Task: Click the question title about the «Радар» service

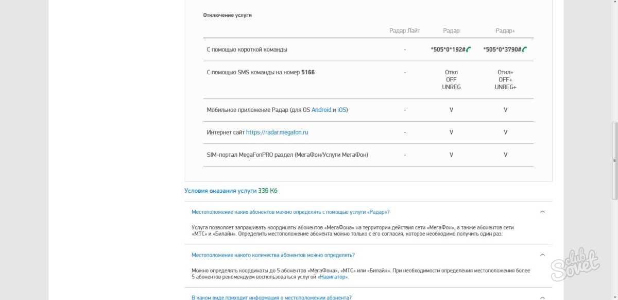Action: click(290, 212)
